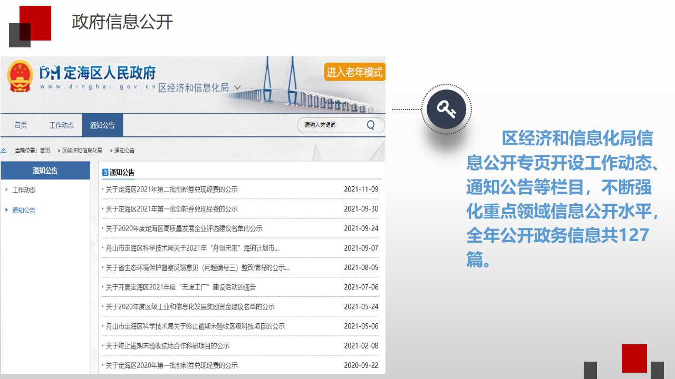Select the highlighted 通知公告 navigation tab
The image size is (675, 379).
click(x=102, y=125)
